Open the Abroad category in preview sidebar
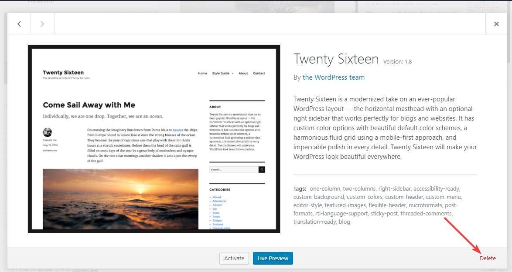The height and width of the screenshot is (272, 512). pyautogui.click(x=217, y=197)
